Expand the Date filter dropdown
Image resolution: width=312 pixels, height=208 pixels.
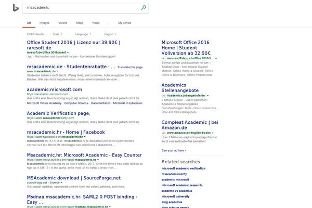click(58, 34)
